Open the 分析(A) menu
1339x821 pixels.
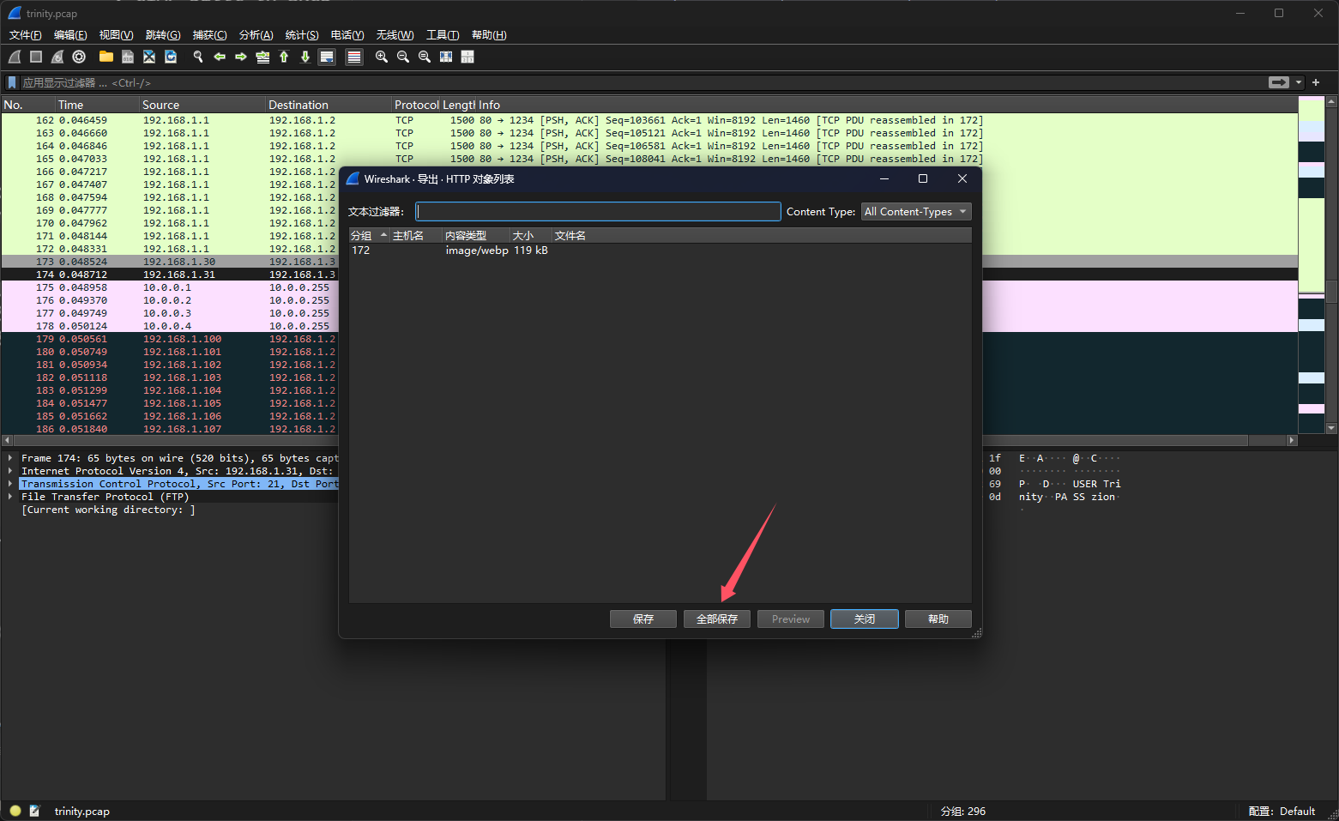[256, 35]
